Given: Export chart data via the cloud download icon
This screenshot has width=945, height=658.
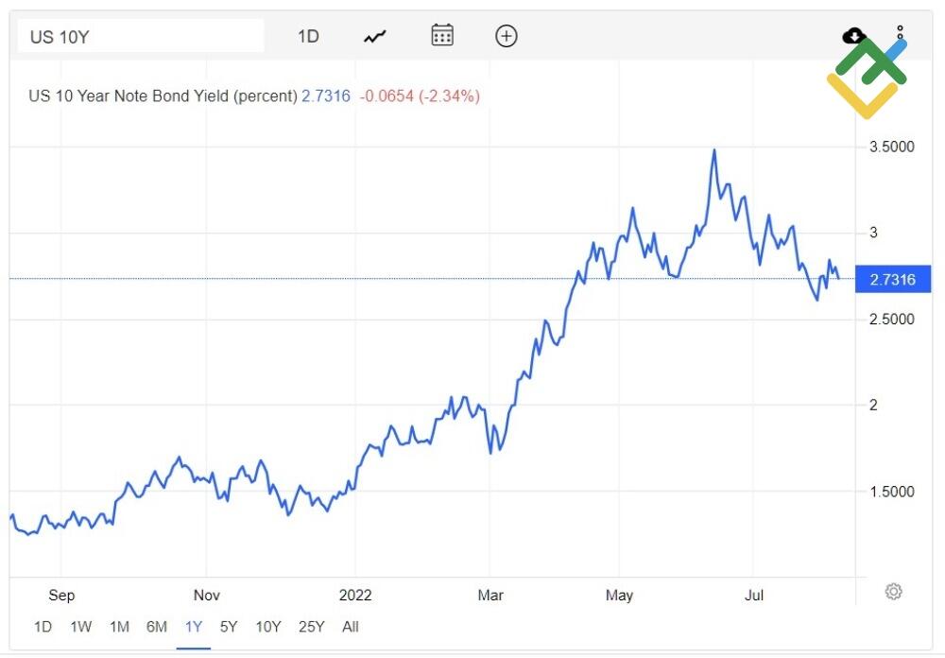Looking at the screenshot, I should tap(852, 36).
